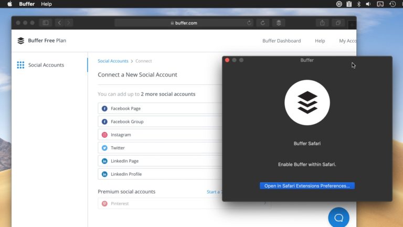Open the Buffer Dashboard nav item

click(x=281, y=41)
